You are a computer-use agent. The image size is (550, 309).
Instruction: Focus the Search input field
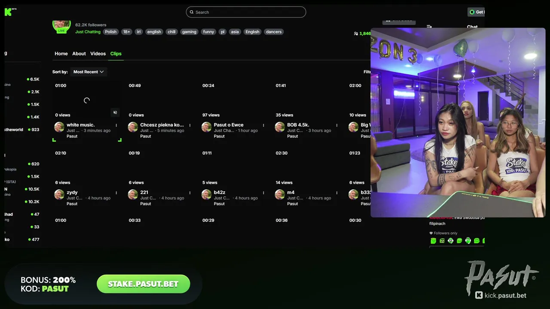coord(246,12)
